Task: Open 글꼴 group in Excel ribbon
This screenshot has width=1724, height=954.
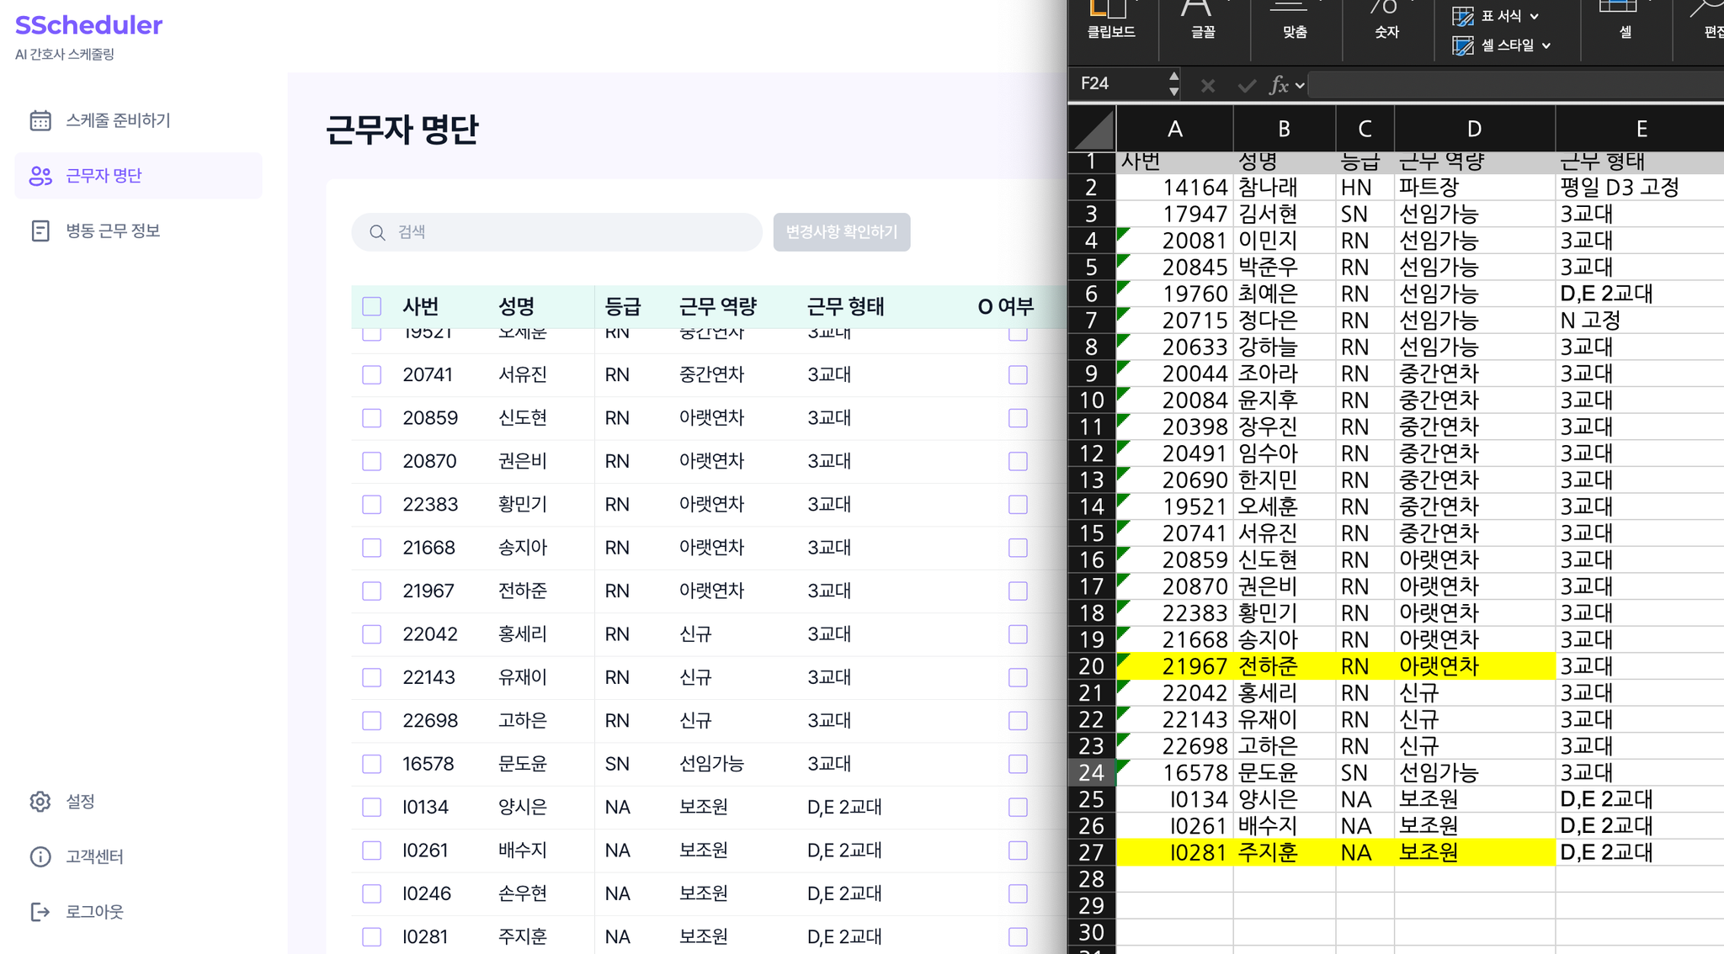Action: click(1203, 20)
